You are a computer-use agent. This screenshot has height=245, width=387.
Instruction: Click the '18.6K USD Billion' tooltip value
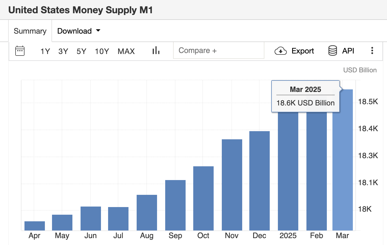click(305, 103)
